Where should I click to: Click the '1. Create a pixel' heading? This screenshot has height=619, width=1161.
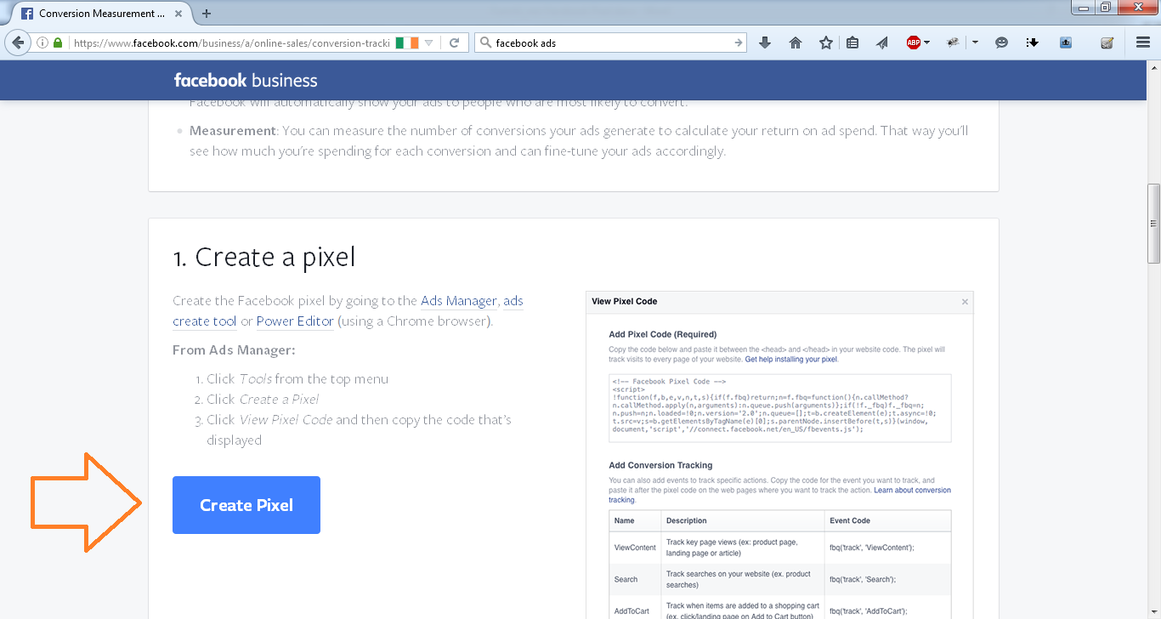click(263, 257)
